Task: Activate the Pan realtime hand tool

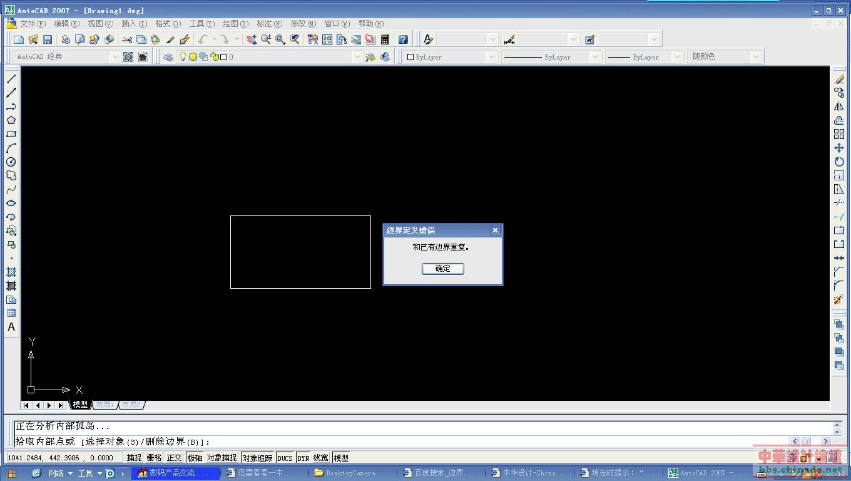Action: pyautogui.click(x=252, y=39)
